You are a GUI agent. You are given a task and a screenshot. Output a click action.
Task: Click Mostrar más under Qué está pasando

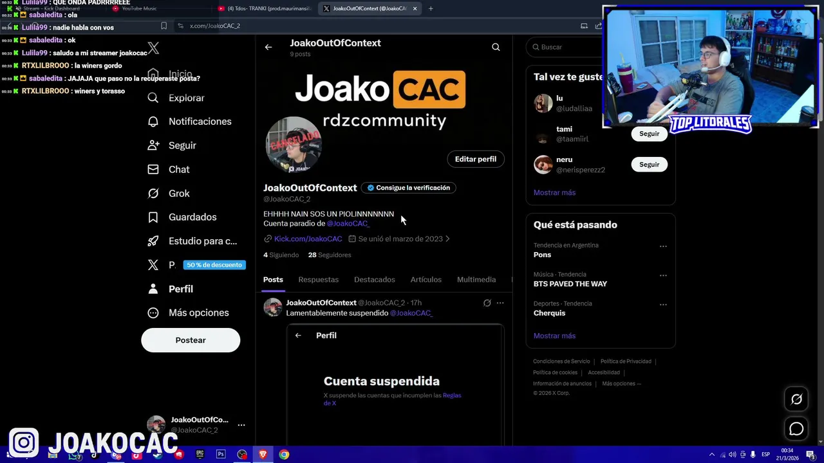[x=554, y=336]
